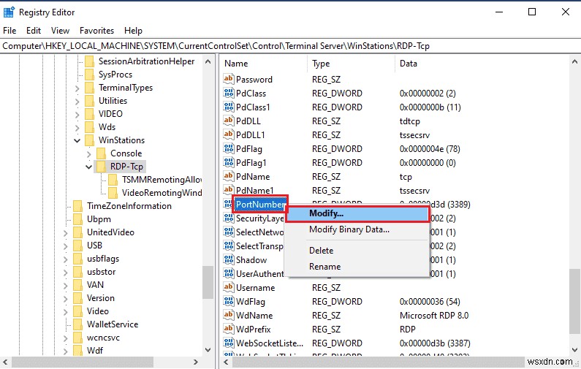Click the WebSocketListe... DWORD value icon

point(228,343)
